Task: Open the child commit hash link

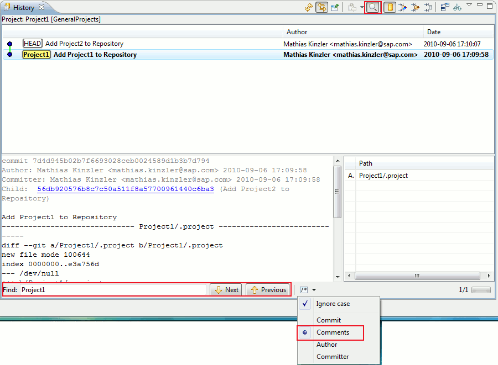Action: [x=125, y=189]
